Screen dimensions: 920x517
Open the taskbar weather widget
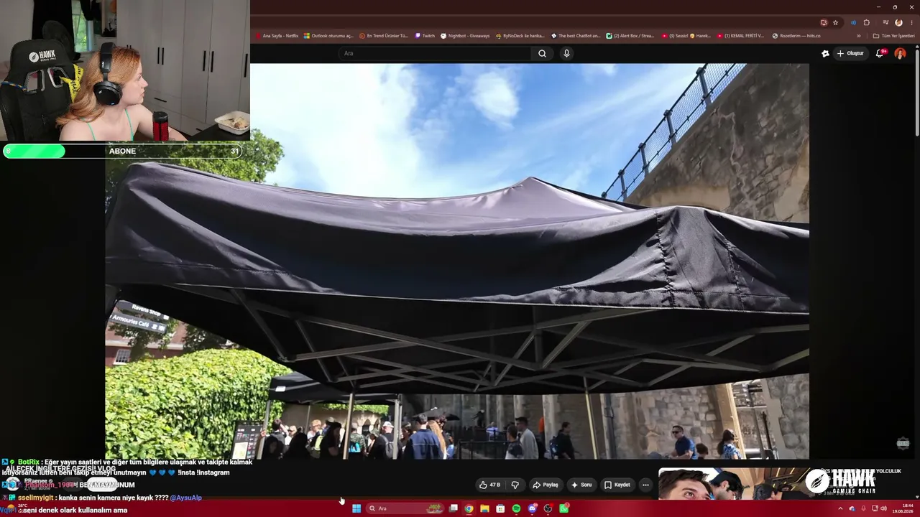17,508
